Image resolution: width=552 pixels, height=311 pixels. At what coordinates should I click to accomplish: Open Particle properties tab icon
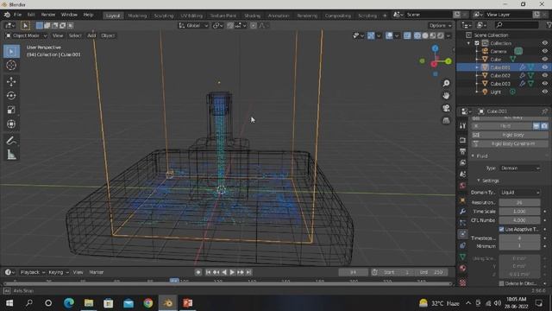(x=462, y=223)
